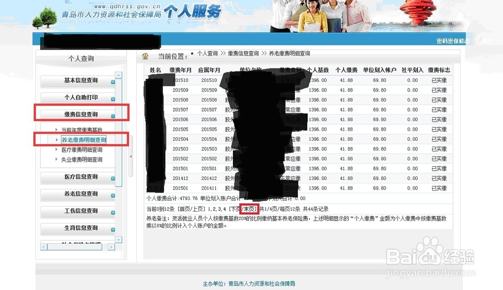Viewport: 503px width, 290px height.
Task: Click the 缴费年月 cell 201510
Action: pos(181,80)
